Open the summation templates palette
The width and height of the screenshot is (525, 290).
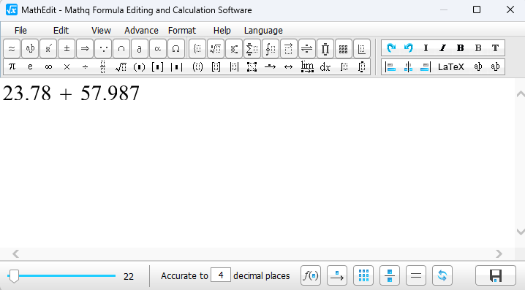click(x=252, y=49)
